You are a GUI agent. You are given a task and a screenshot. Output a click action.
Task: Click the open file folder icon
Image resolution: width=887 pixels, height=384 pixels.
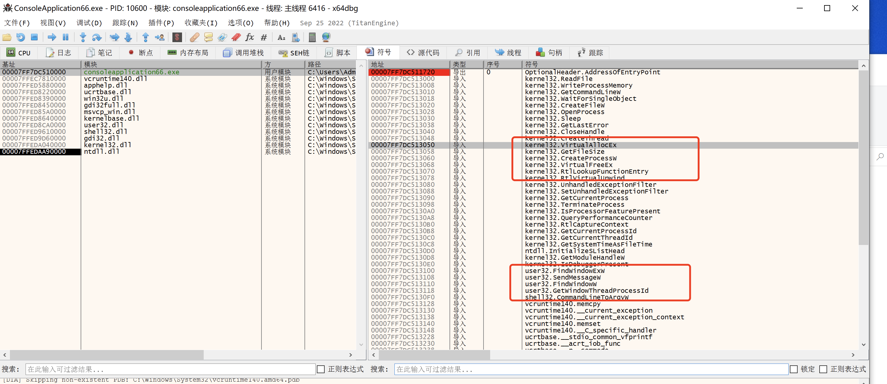(x=7, y=37)
